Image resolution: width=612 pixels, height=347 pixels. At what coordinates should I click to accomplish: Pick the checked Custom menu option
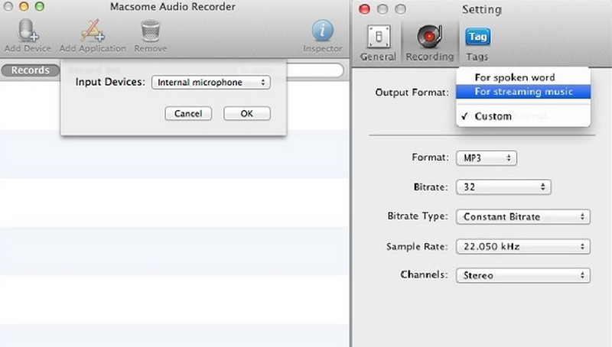tap(493, 116)
